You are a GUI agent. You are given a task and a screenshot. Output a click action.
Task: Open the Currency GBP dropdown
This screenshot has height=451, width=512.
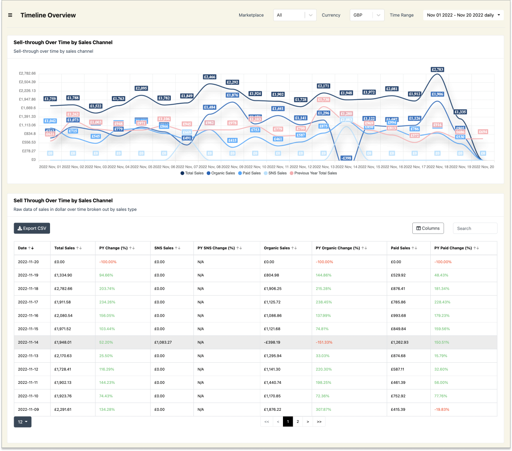coord(367,15)
